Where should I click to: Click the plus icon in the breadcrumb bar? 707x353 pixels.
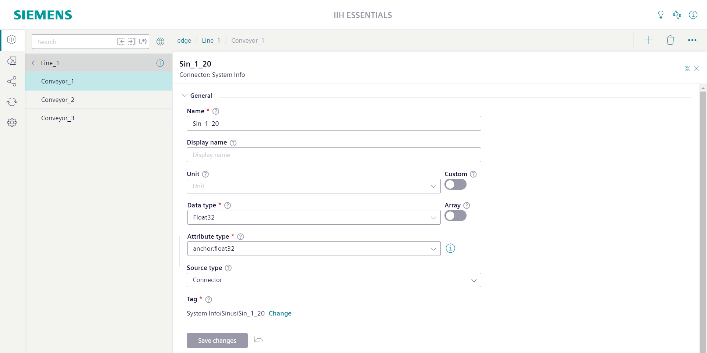tap(648, 40)
